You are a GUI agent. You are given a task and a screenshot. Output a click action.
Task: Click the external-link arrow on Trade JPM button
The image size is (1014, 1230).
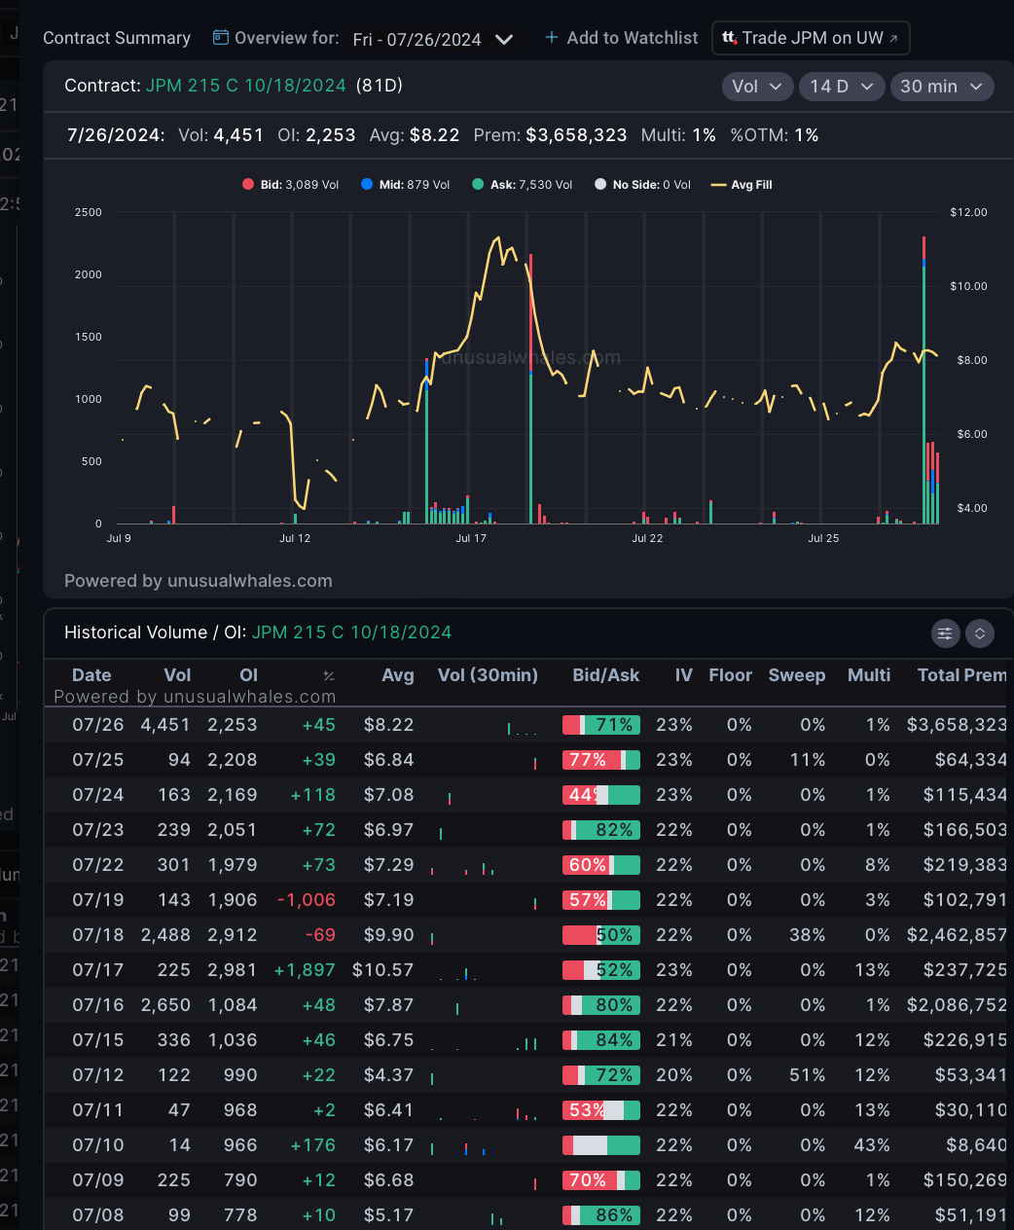893,39
